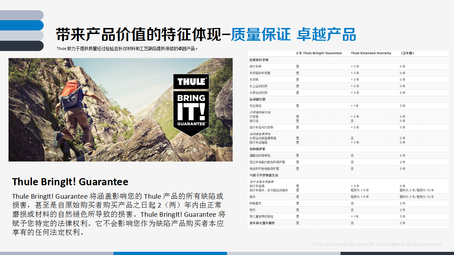Click the 通勤包和信使包 row label

point(260,155)
